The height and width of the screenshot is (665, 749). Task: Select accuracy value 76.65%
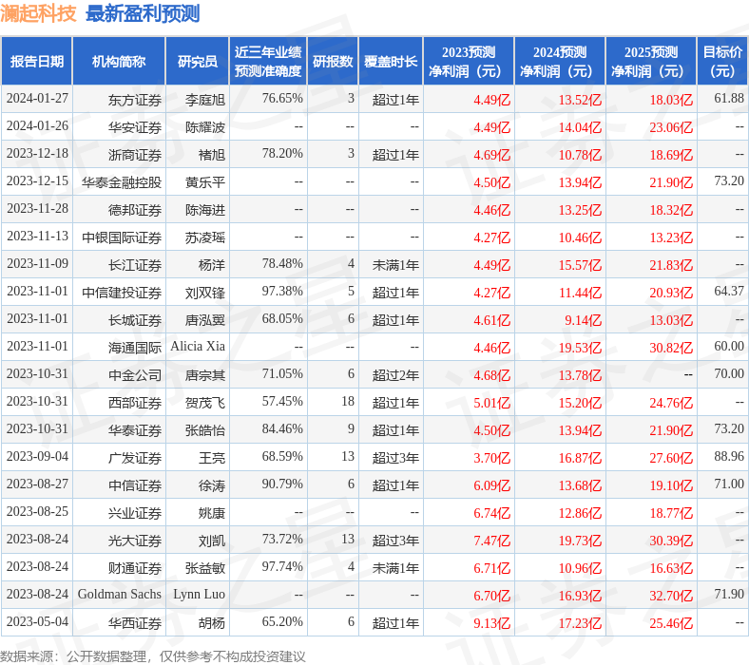click(x=282, y=99)
